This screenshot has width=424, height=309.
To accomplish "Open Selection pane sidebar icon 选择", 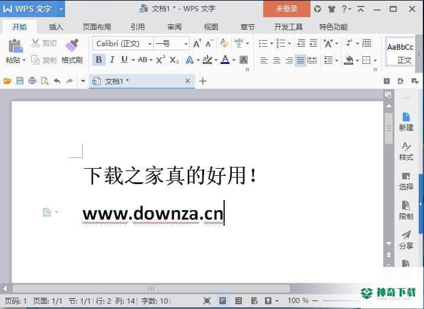I will [406, 181].
